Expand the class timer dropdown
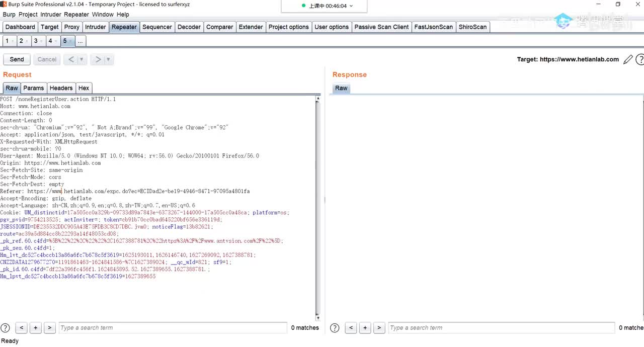The image size is (644, 347). coord(351,6)
